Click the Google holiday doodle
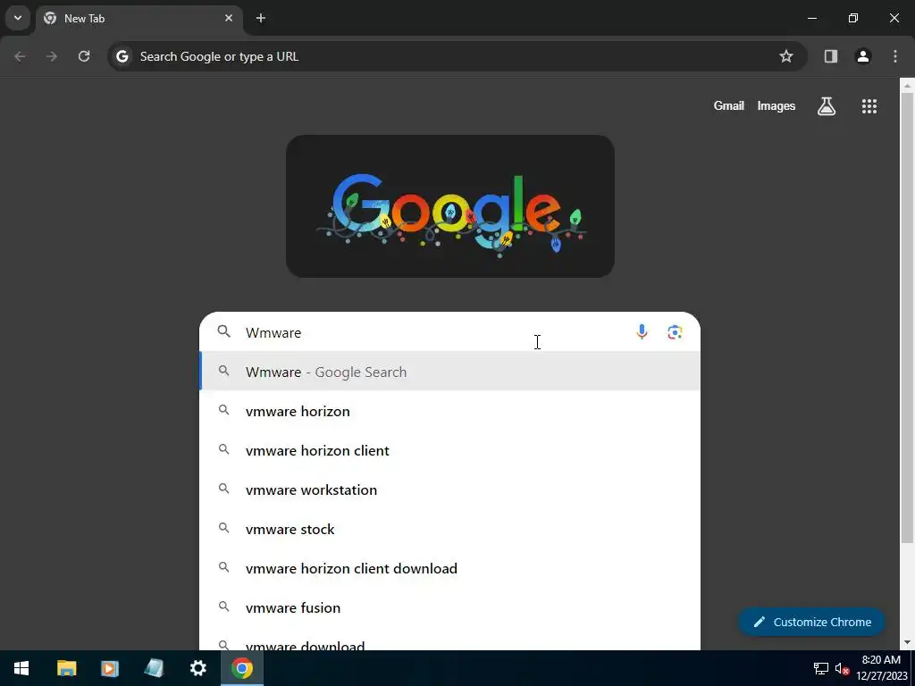The height and width of the screenshot is (686, 915). [450, 206]
